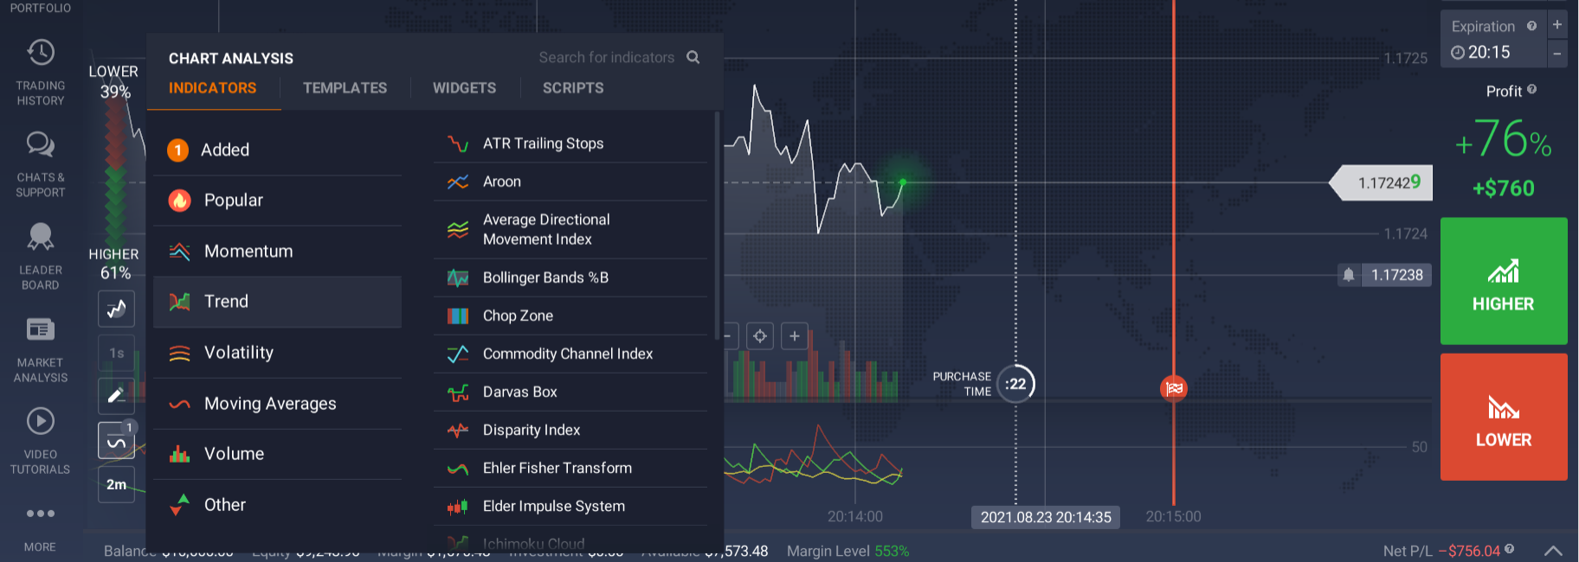The height and width of the screenshot is (562, 1579).
Task: Switch to the Widgets tab
Action: coord(465,88)
